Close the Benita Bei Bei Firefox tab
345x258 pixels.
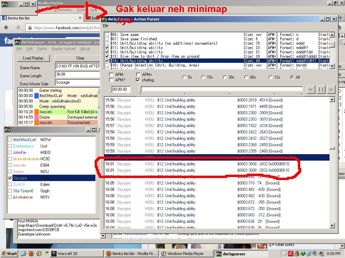pyautogui.click(x=80, y=18)
